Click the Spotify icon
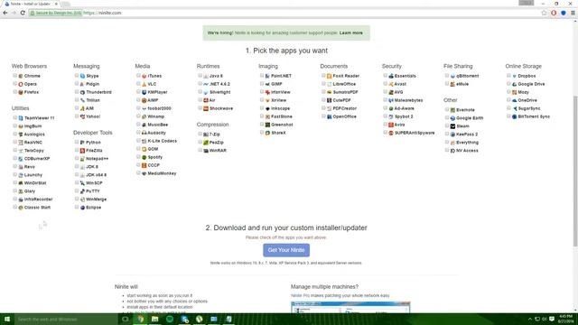 [144, 157]
